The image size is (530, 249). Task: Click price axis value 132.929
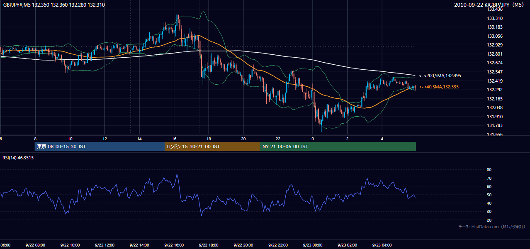coord(495,45)
